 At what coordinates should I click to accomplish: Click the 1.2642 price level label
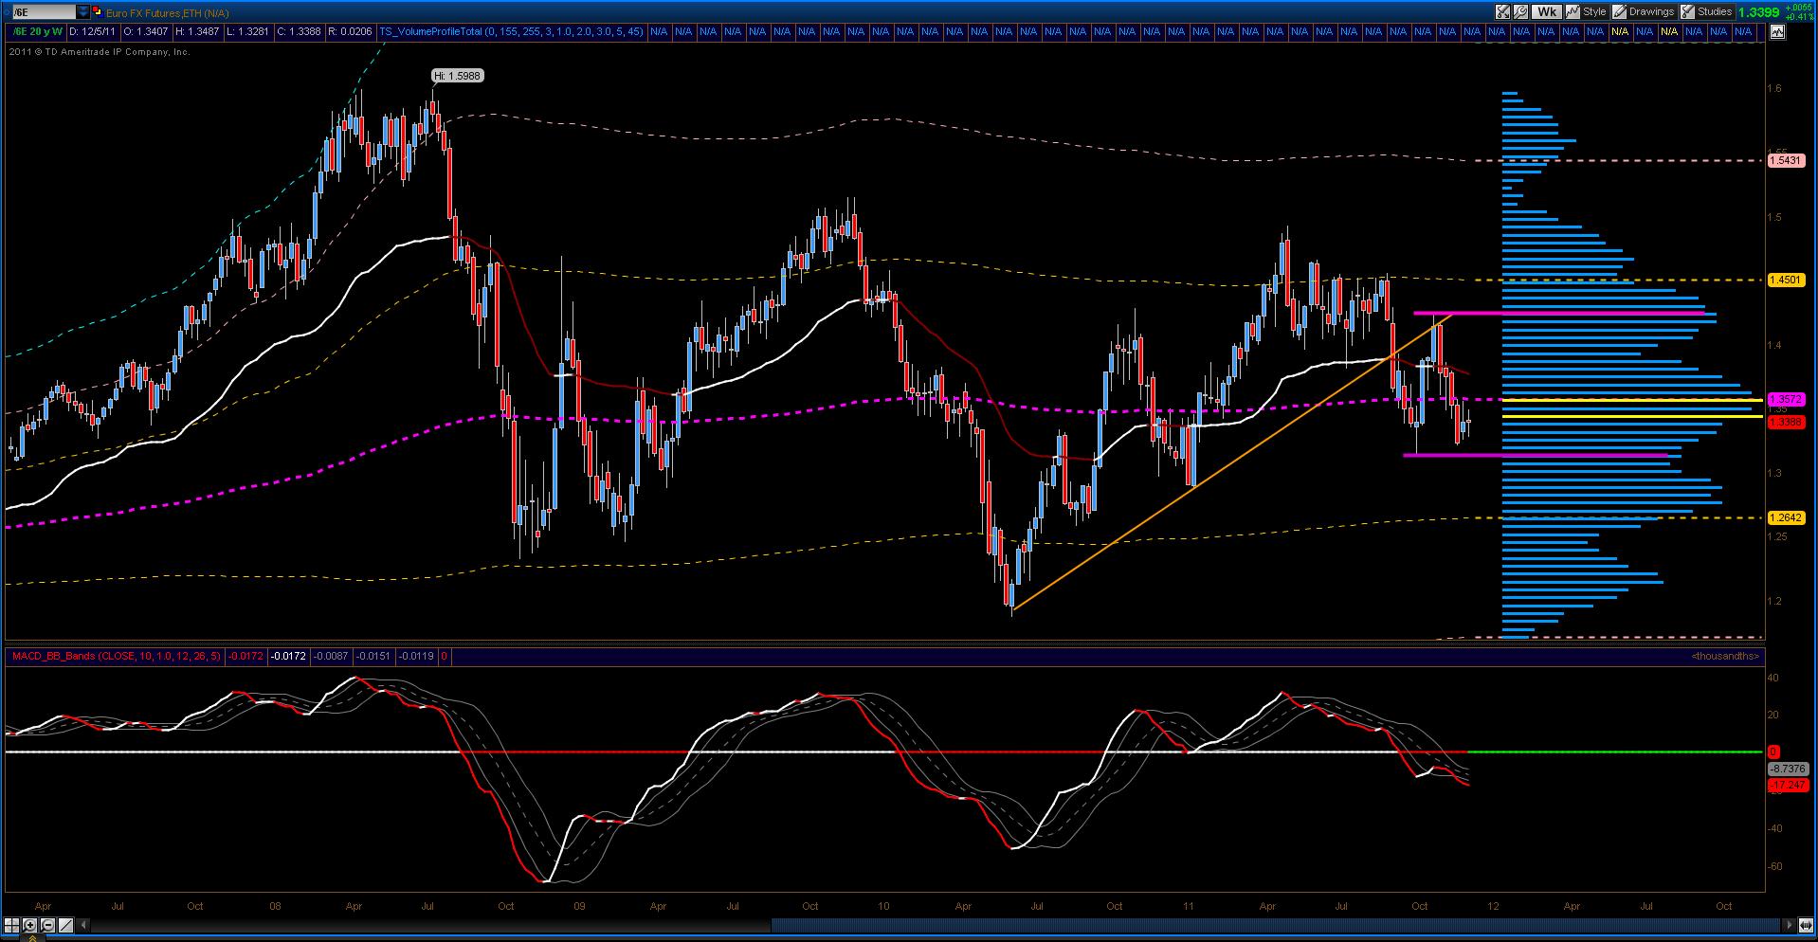(1786, 517)
